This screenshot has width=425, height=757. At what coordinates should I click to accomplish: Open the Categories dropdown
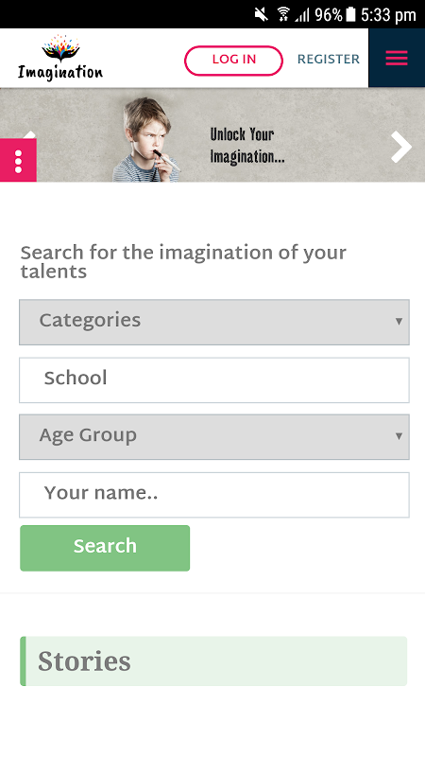click(214, 322)
